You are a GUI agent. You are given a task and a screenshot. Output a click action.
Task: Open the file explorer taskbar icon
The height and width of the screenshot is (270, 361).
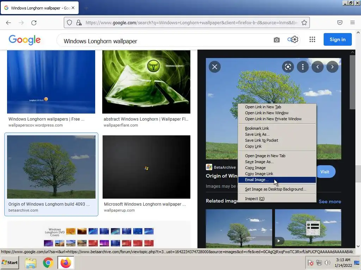click(31, 263)
